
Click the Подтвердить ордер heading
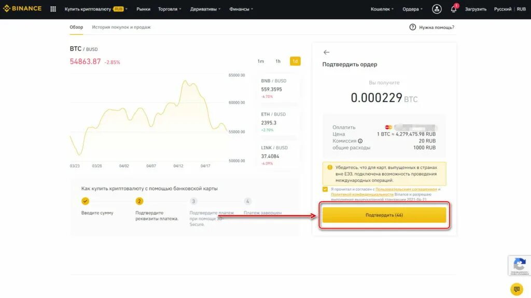[x=350, y=64]
